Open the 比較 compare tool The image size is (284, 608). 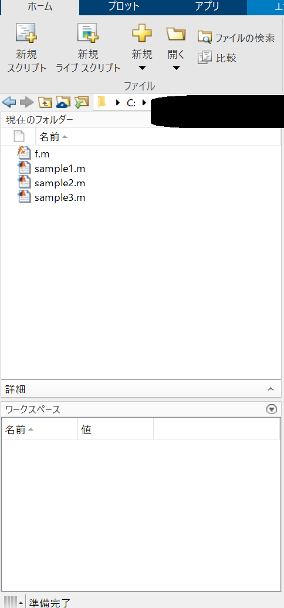tap(217, 58)
